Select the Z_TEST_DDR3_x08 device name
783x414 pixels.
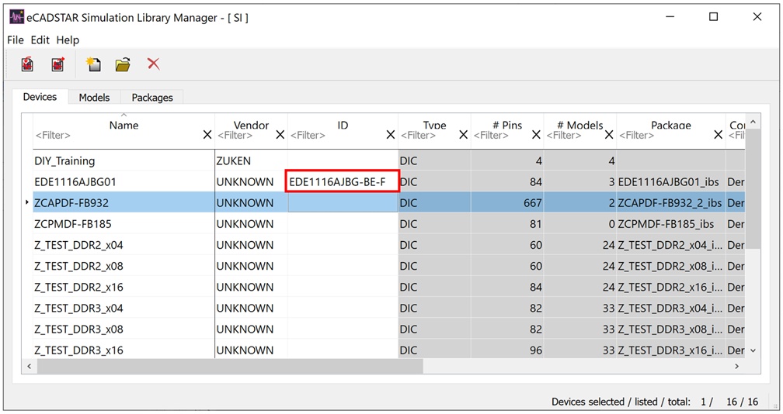point(79,329)
